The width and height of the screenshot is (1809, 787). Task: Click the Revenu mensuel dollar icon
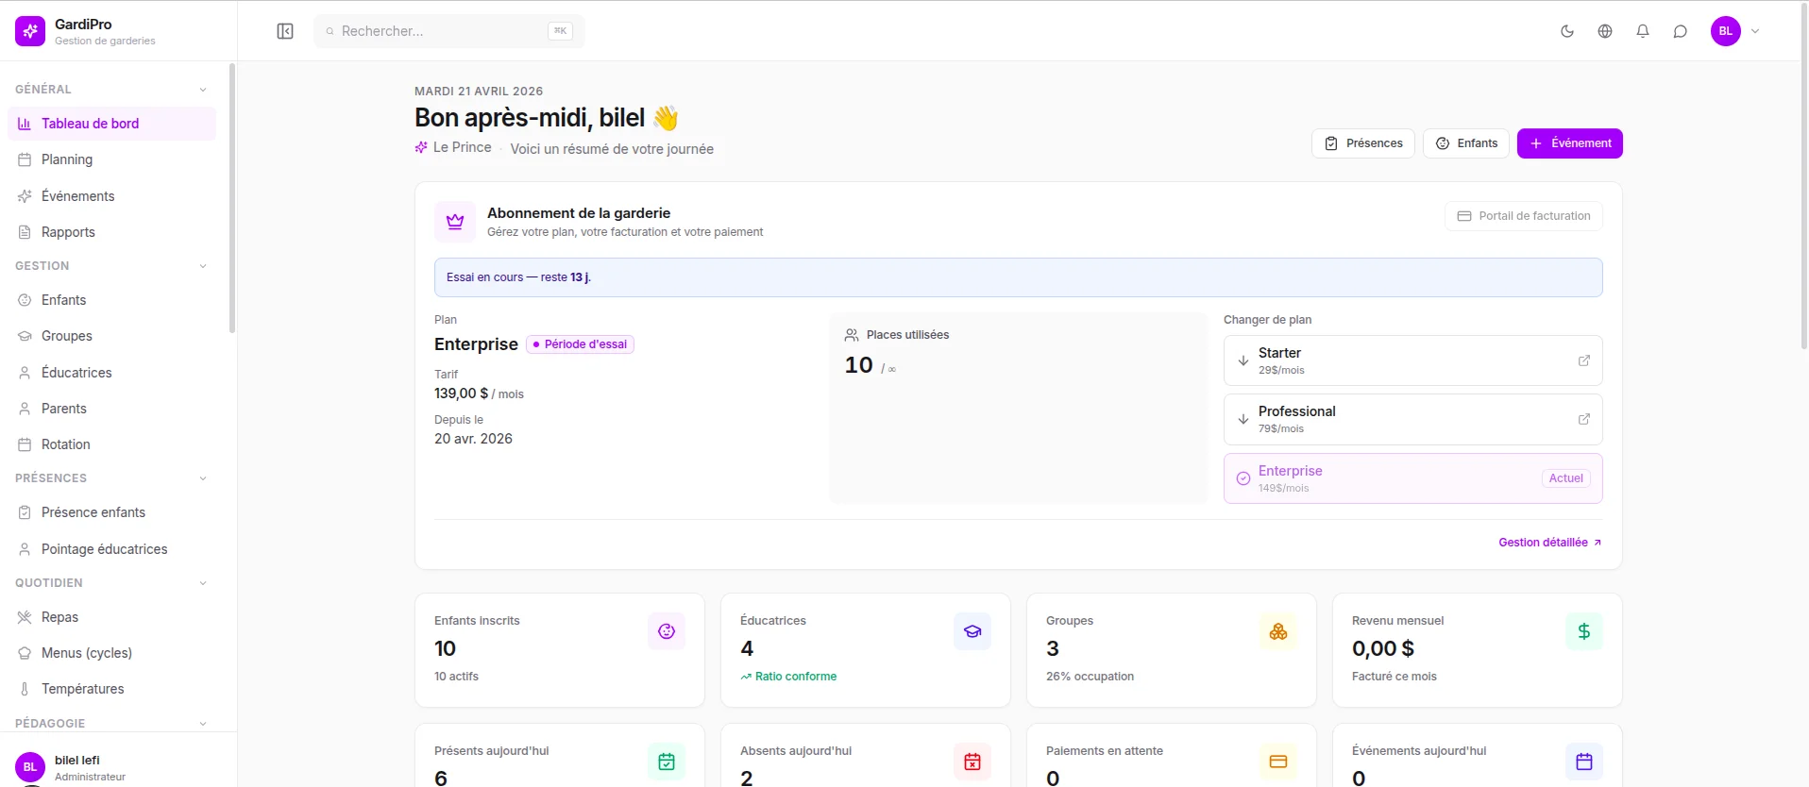tap(1583, 631)
